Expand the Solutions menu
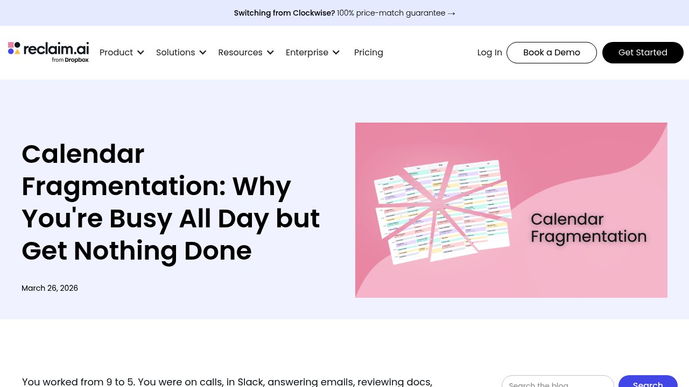Screen dimensions: 689x387 181,52
